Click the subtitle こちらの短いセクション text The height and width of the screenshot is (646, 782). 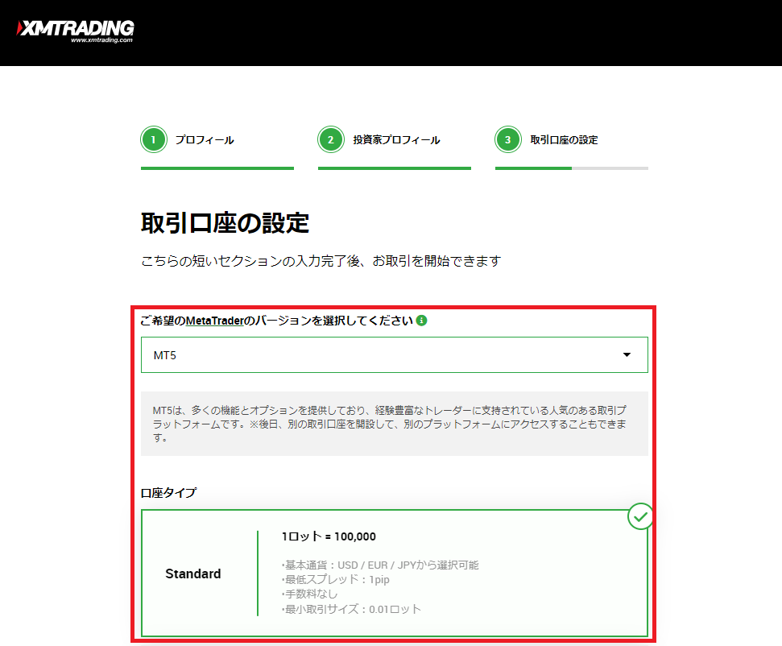[x=321, y=261]
